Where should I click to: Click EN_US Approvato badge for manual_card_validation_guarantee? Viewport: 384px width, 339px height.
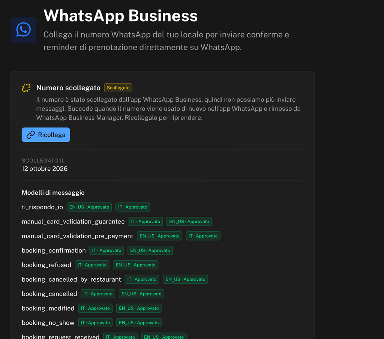[189, 221]
